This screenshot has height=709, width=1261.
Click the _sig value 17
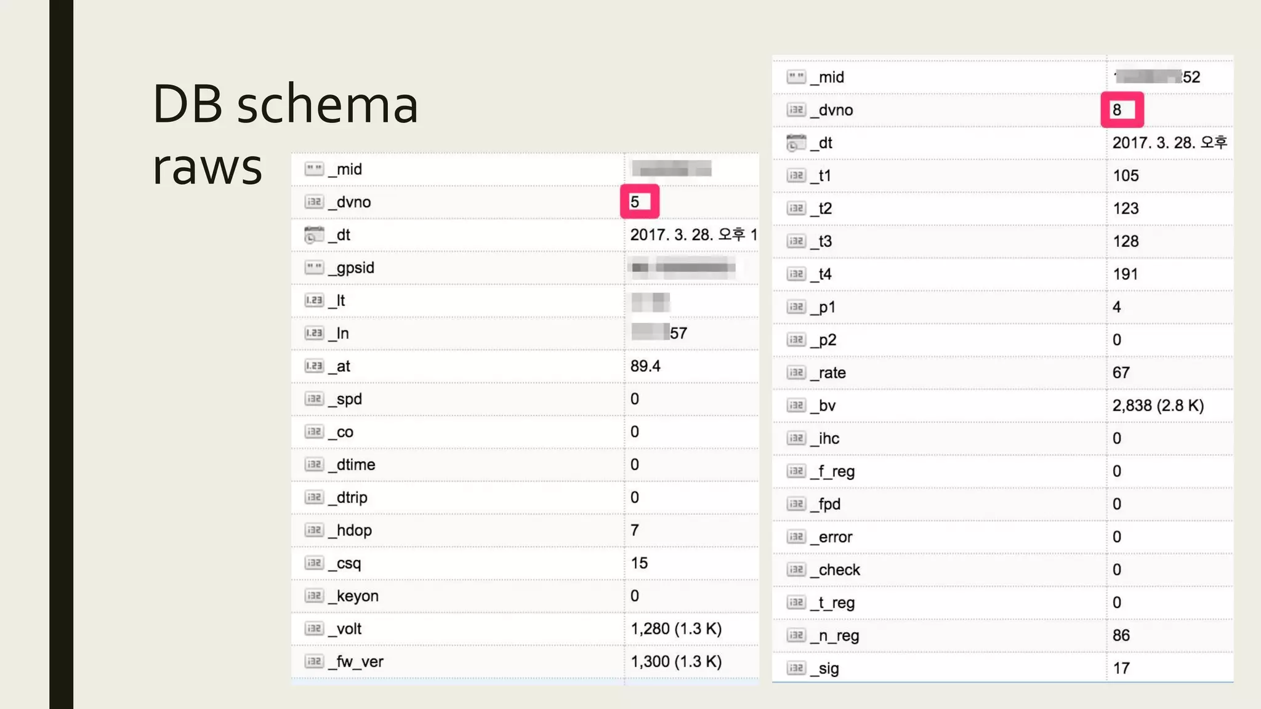[x=1121, y=668]
